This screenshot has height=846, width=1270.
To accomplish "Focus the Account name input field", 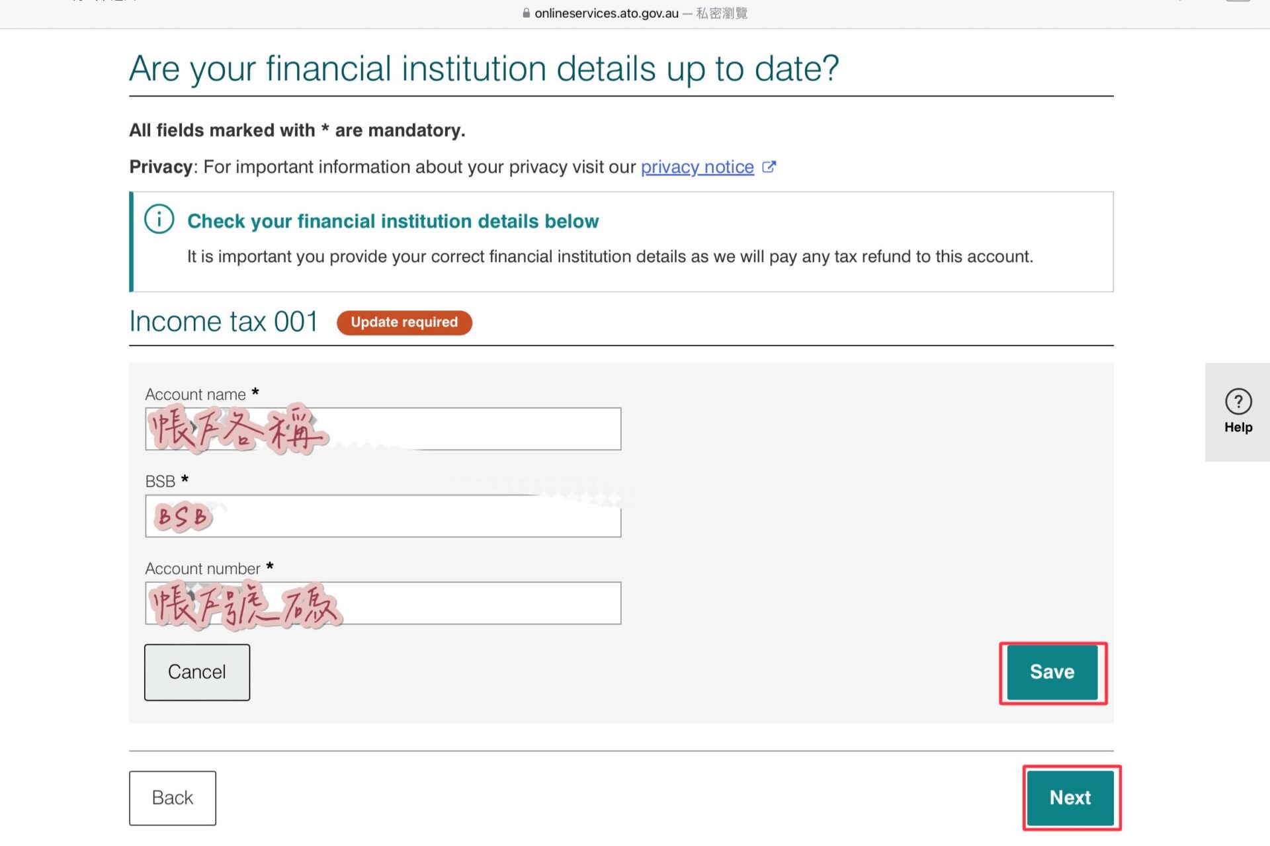I will [463, 429].
